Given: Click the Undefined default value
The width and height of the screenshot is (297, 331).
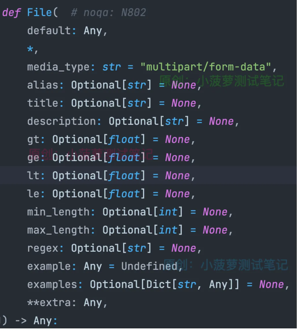Looking at the screenshot, I should [x=149, y=266].
